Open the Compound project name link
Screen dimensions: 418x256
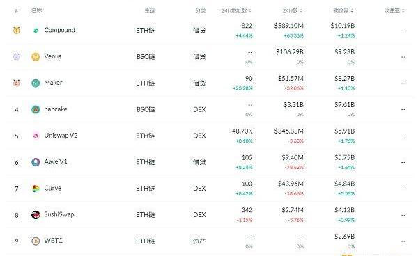click(x=59, y=30)
